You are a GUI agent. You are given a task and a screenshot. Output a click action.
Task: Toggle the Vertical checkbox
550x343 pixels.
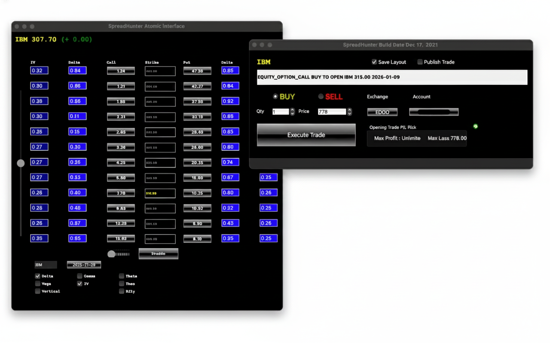(x=38, y=291)
